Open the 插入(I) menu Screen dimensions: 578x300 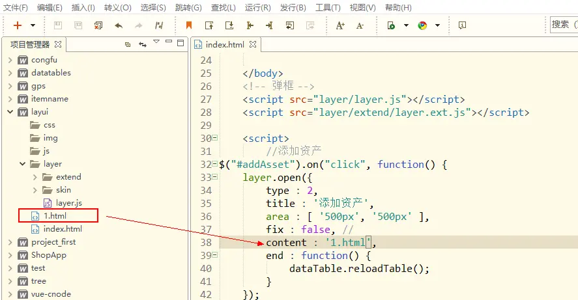83,7
